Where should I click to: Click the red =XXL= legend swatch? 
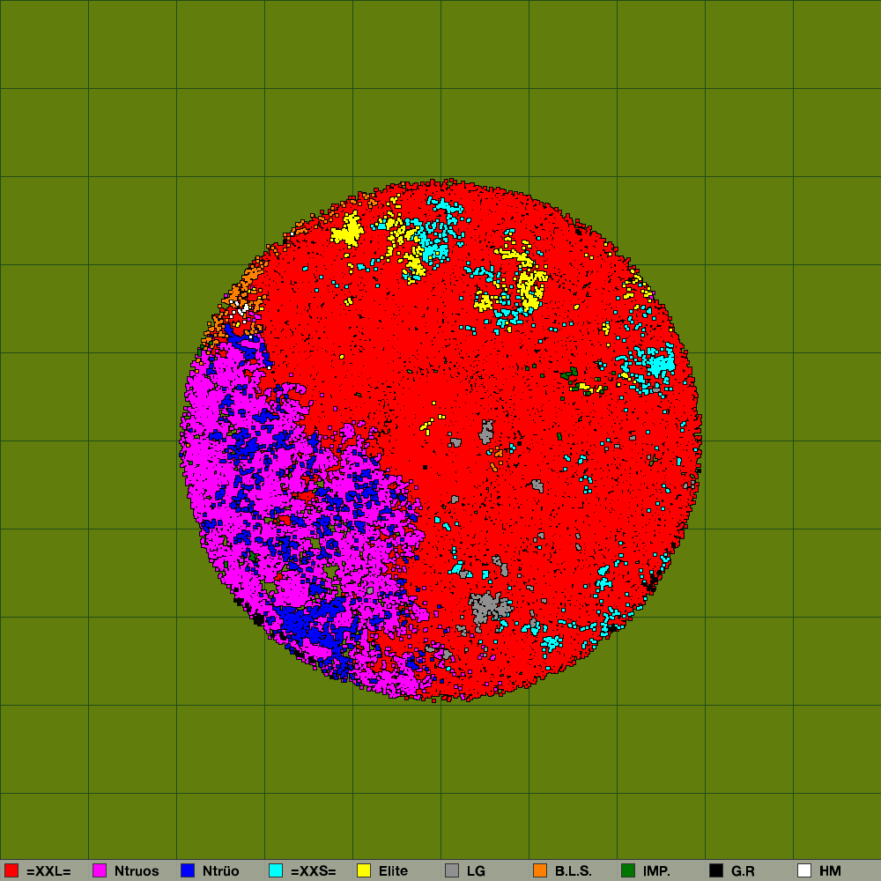point(11,870)
